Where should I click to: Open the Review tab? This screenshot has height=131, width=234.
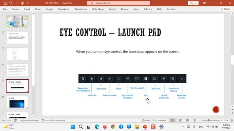(125, 9)
